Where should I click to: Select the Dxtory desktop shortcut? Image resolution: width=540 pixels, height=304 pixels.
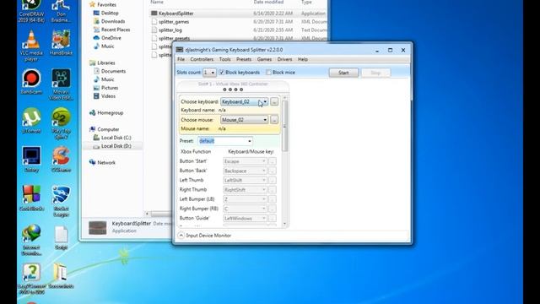[31, 160]
